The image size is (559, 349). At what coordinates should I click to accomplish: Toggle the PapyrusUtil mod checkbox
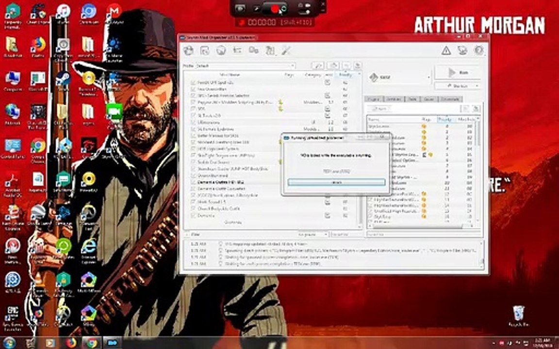pos(193,102)
